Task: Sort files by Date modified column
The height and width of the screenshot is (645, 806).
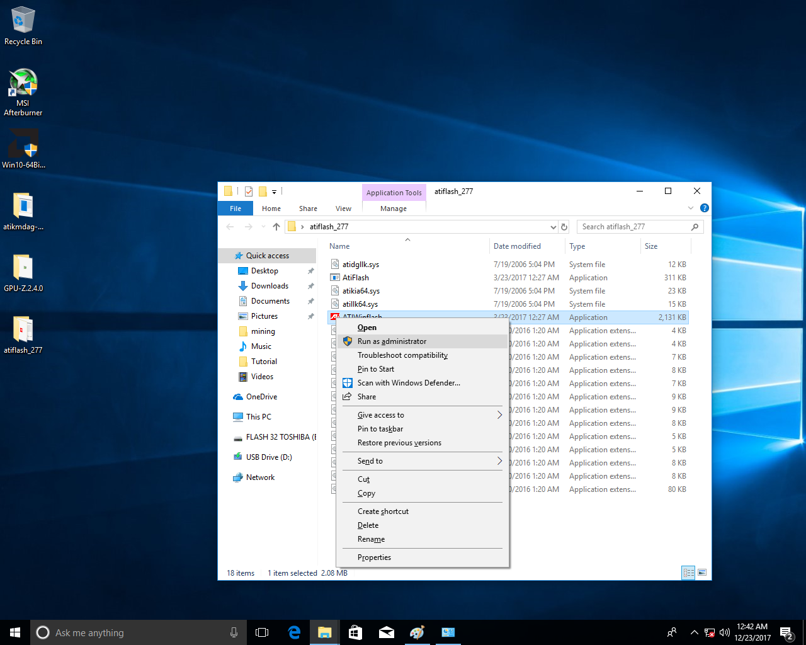Action: point(517,246)
